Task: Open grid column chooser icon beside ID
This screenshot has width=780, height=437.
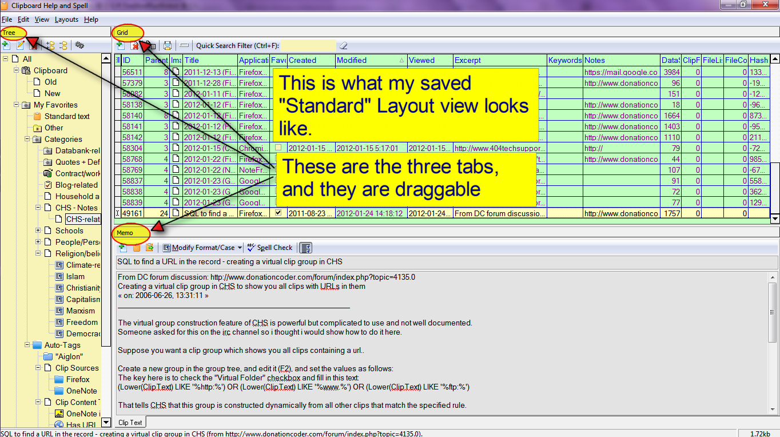Action: [x=118, y=60]
